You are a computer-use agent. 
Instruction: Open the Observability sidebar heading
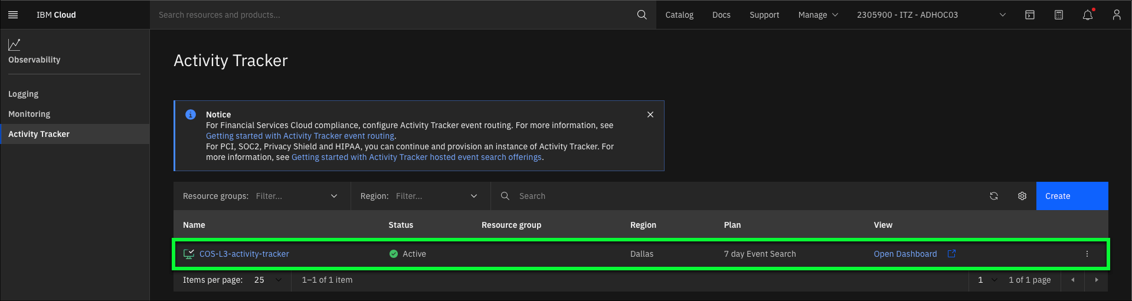coord(34,60)
